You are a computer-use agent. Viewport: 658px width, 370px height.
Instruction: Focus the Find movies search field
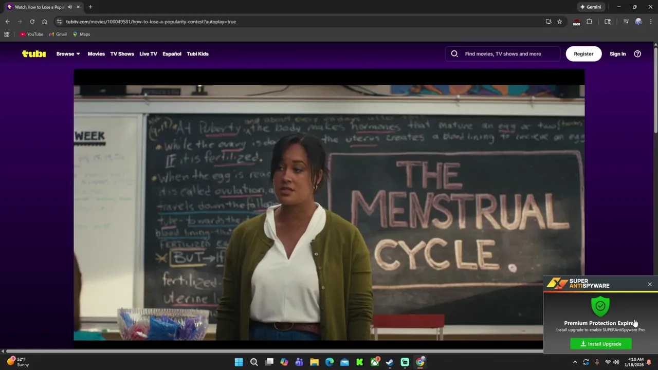click(503, 53)
